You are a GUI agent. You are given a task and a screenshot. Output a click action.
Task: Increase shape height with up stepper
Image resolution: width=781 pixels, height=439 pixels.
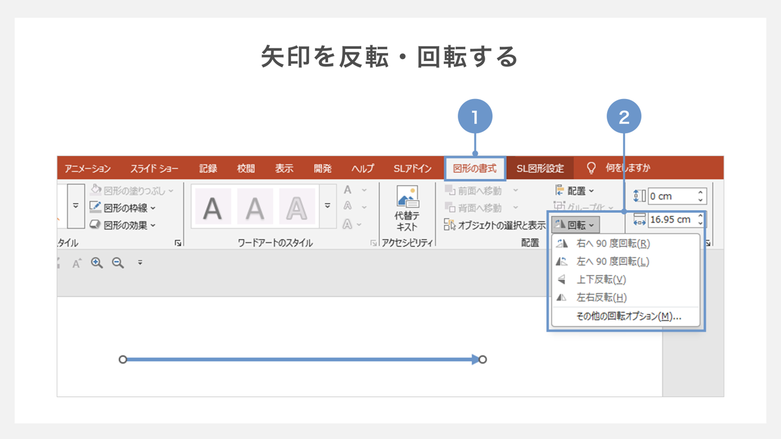[700, 193]
